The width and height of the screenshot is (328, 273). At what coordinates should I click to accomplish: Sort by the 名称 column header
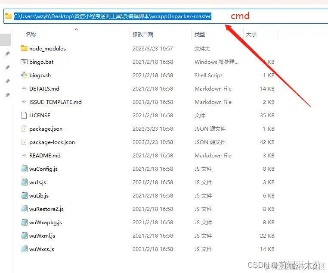tap(31, 34)
